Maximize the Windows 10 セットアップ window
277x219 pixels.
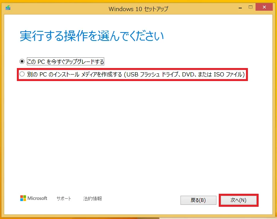(x=250, y=7)
